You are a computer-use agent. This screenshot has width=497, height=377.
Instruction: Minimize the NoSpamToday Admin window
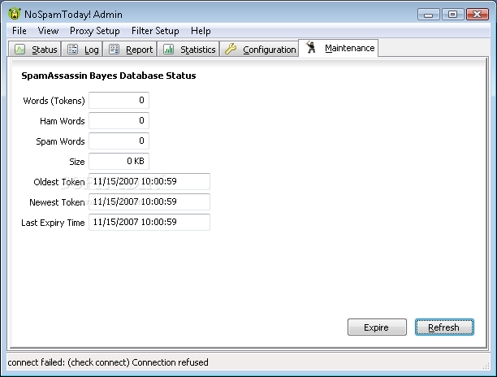pos(428,15)
